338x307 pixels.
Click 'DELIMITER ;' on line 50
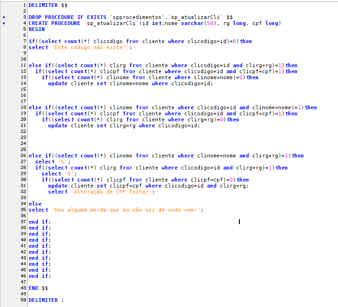(46, 300)
